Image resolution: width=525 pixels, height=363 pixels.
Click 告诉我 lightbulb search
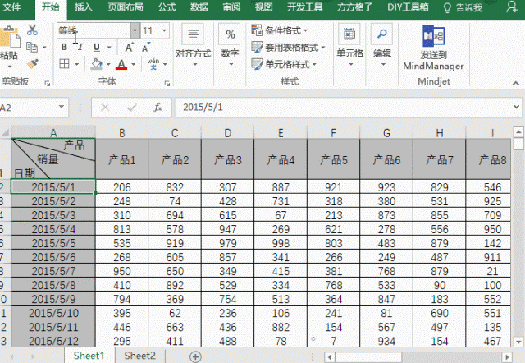pos(463,7)
